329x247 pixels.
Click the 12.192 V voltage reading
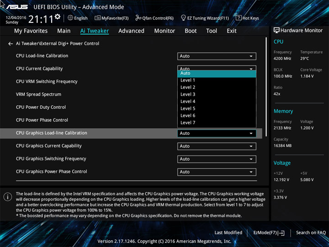[x=281, y=180]
